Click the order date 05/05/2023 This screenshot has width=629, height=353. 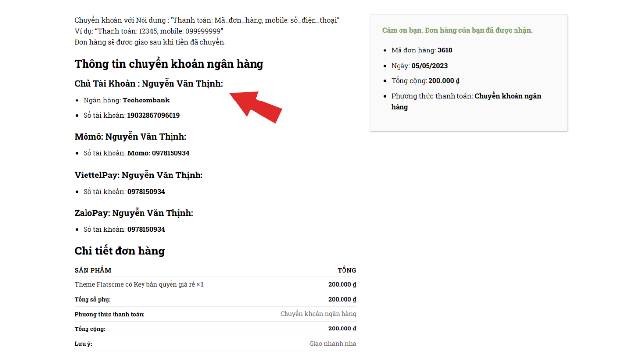[x=429, y=66]
